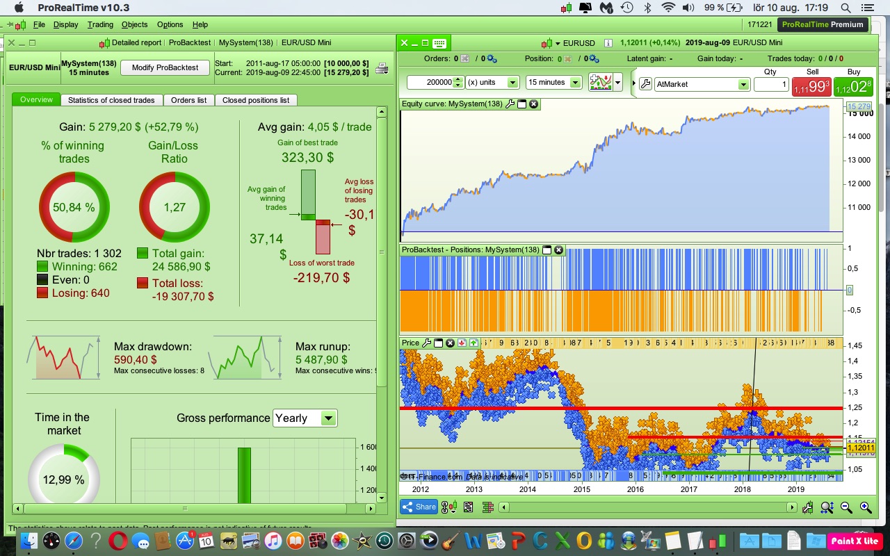
Task: Click right arrow of chart time scrollbar
Action: click(792, 507)
